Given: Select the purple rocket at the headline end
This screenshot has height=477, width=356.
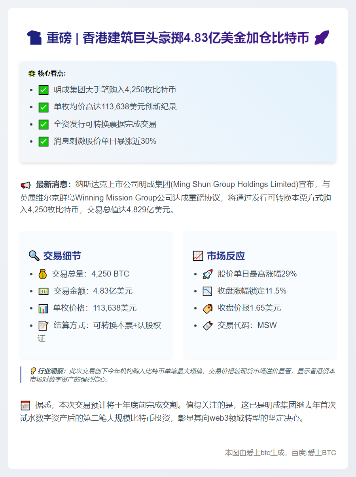Looking at the screenshot, I should (x=321, y=37).
